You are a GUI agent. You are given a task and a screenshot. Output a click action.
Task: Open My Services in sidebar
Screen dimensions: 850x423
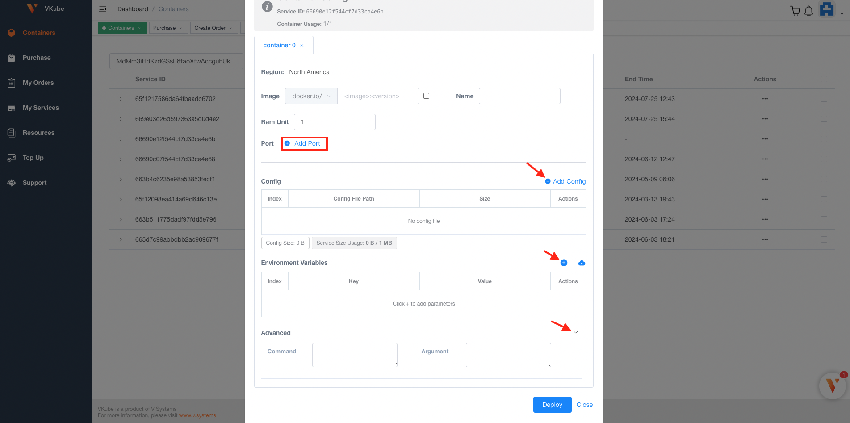[x=41, y=108]
